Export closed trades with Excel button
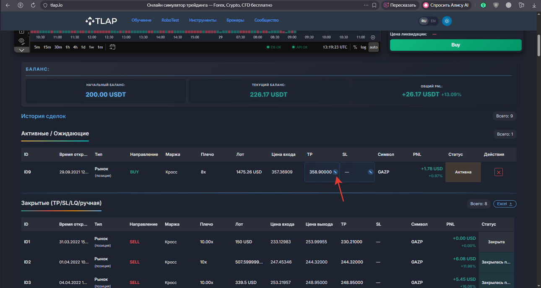Screen dimensions: 541x288 point(505,204)
